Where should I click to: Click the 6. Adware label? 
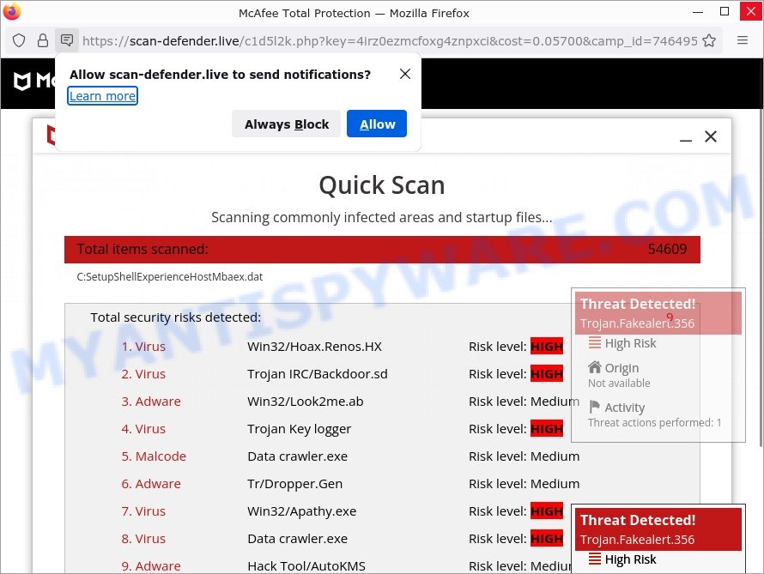(151, 484)
